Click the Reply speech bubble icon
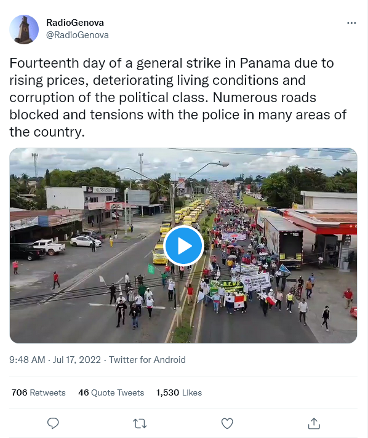This screenshot has height=438, width=368. point(53,423)
